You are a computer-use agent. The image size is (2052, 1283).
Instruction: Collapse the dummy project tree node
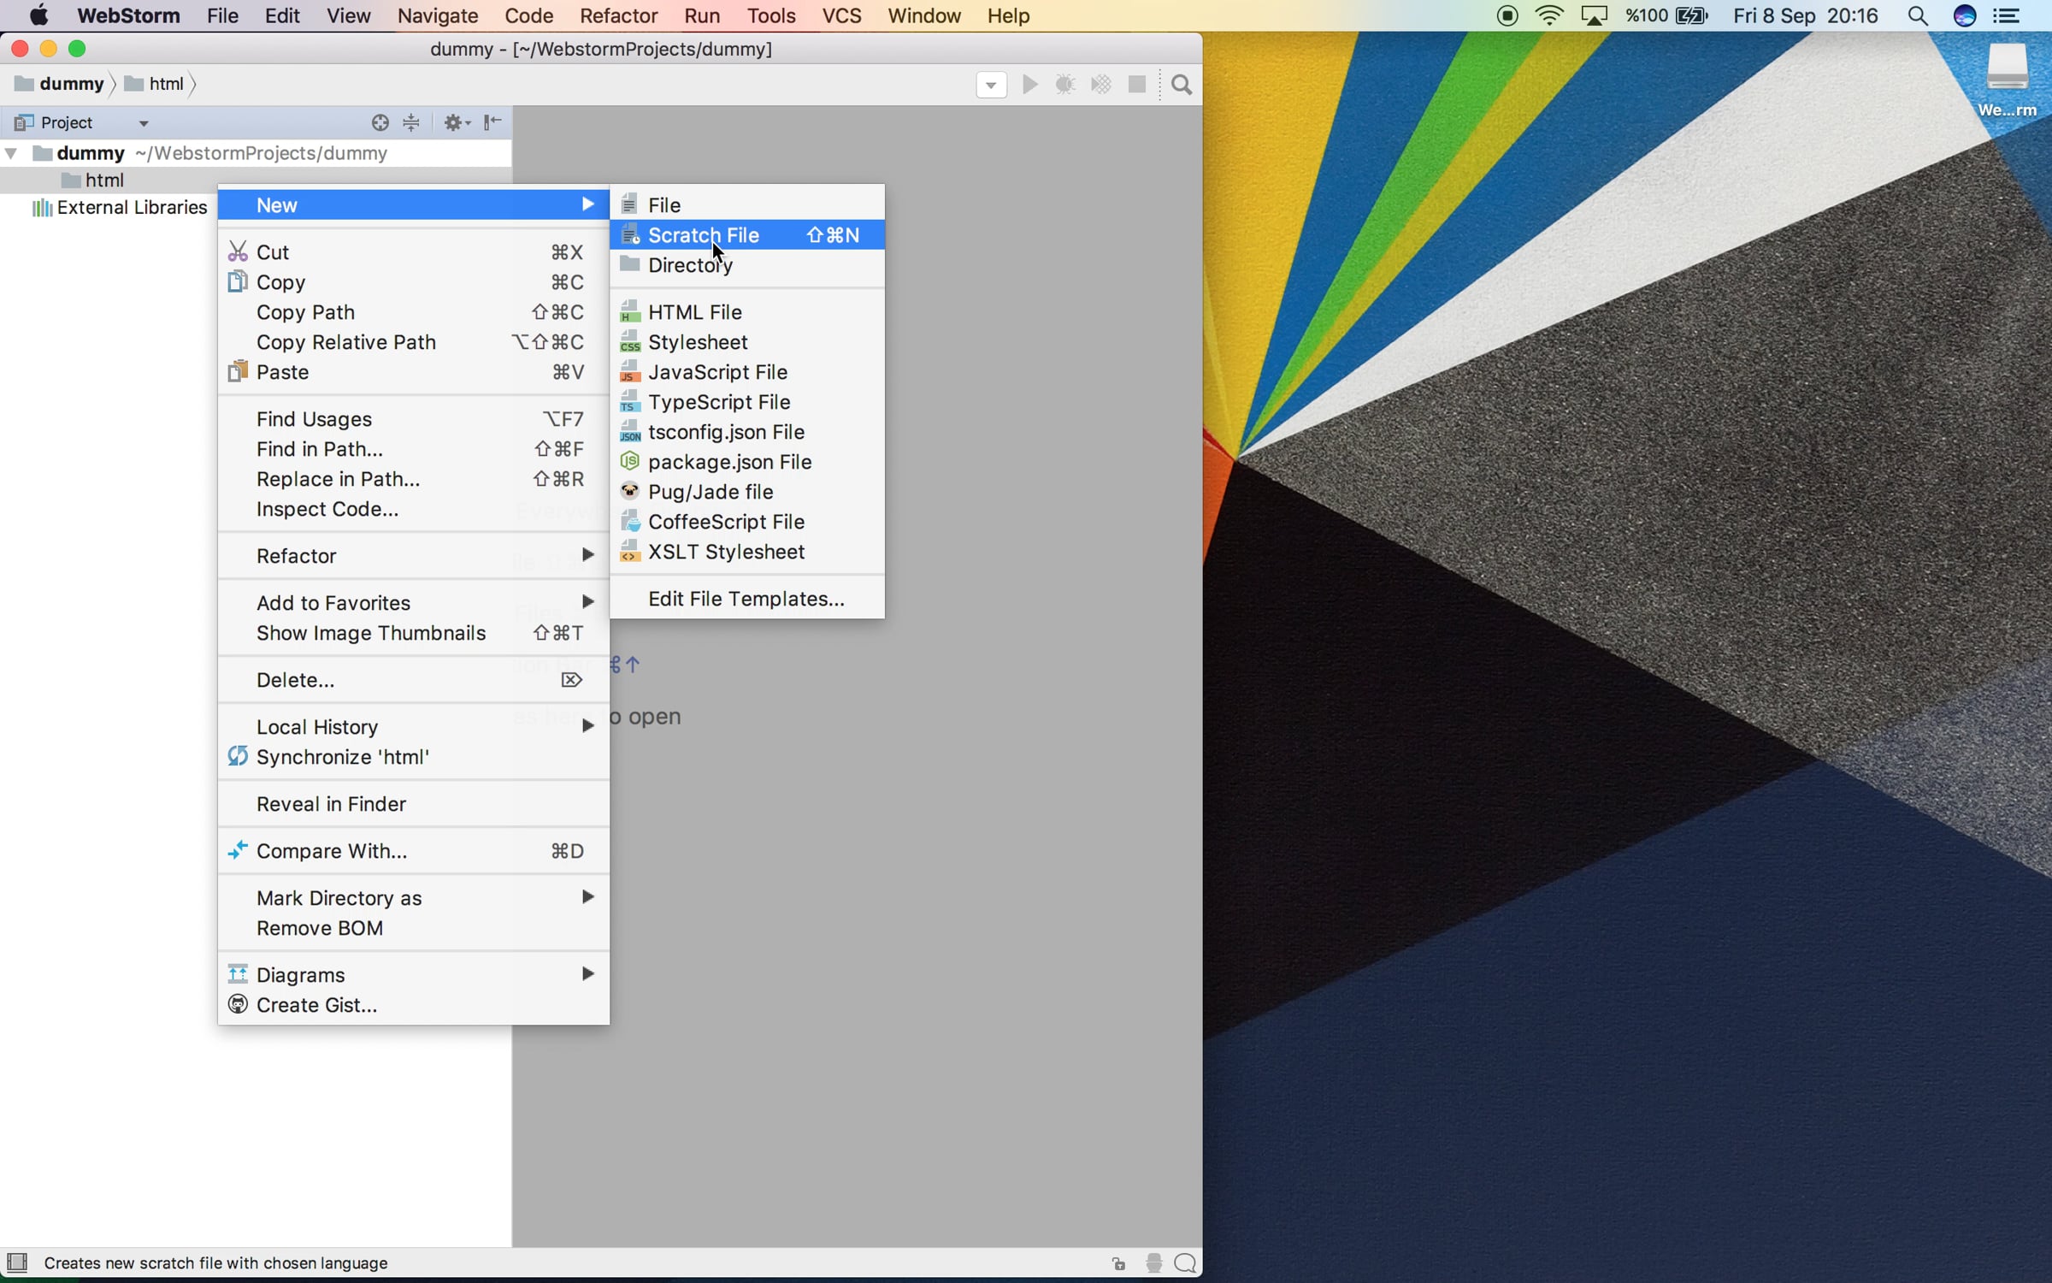[11, 153]
